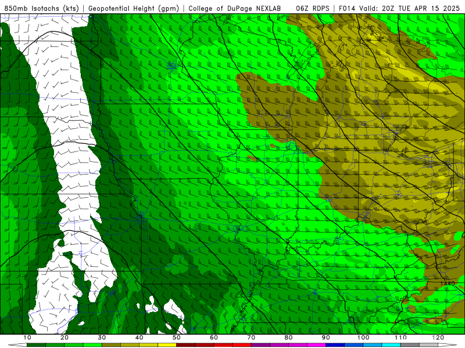Click the dark blue 90-95 kt swatch

pyautogui.click(x=335, y=345)
